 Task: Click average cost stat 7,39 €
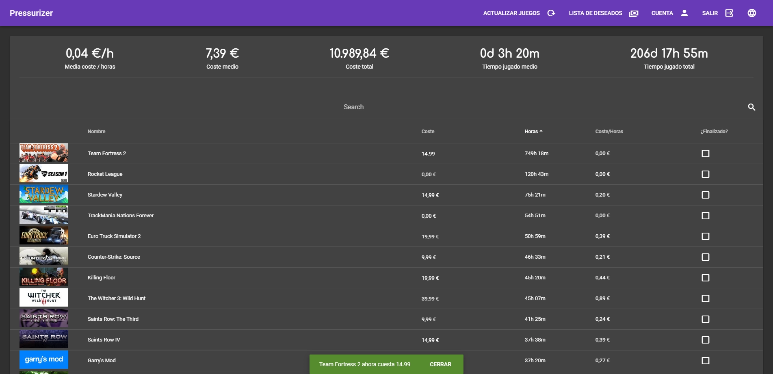click(x=222, y=53)
